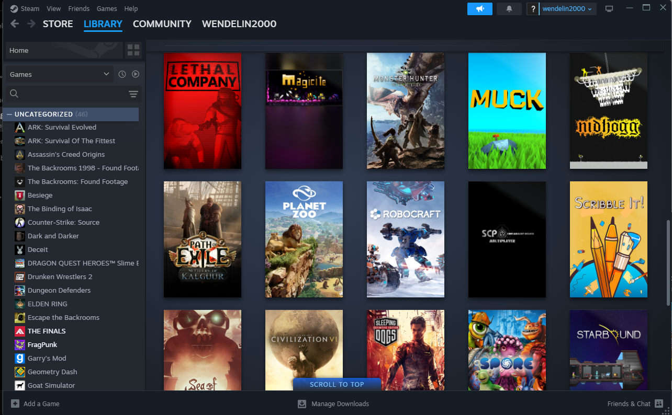The width and height of the screenshot is (672, 415).
Task: Open the Steam menu
Action: tap(30, 9)
